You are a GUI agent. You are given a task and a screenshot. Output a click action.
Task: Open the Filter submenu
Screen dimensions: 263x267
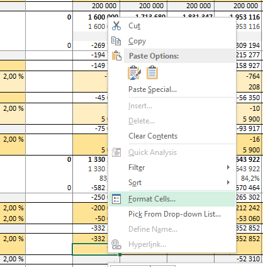point(172,168)
